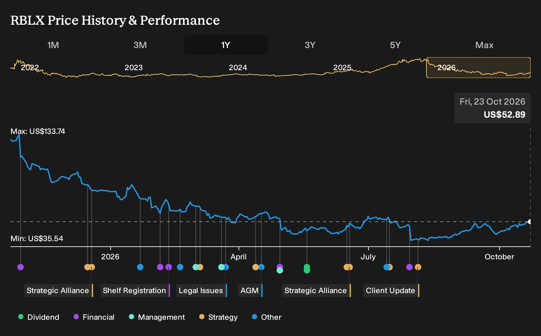Click the July x-axis label

pyautogui.click(x=368, y=257)
